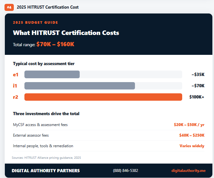Click 'Three investments drive the total' heading
Image resolution: width=214 pixels, height=178 pixels.
click(x=46, y=114)
